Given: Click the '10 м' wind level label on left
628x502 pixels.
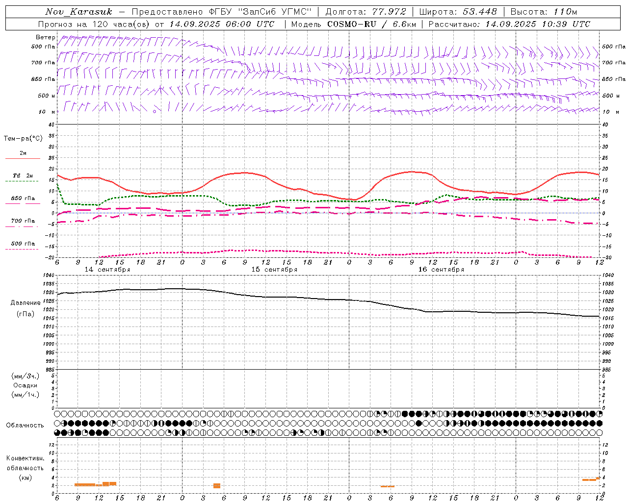Looking at the screenshot, I should click(47, 112).
